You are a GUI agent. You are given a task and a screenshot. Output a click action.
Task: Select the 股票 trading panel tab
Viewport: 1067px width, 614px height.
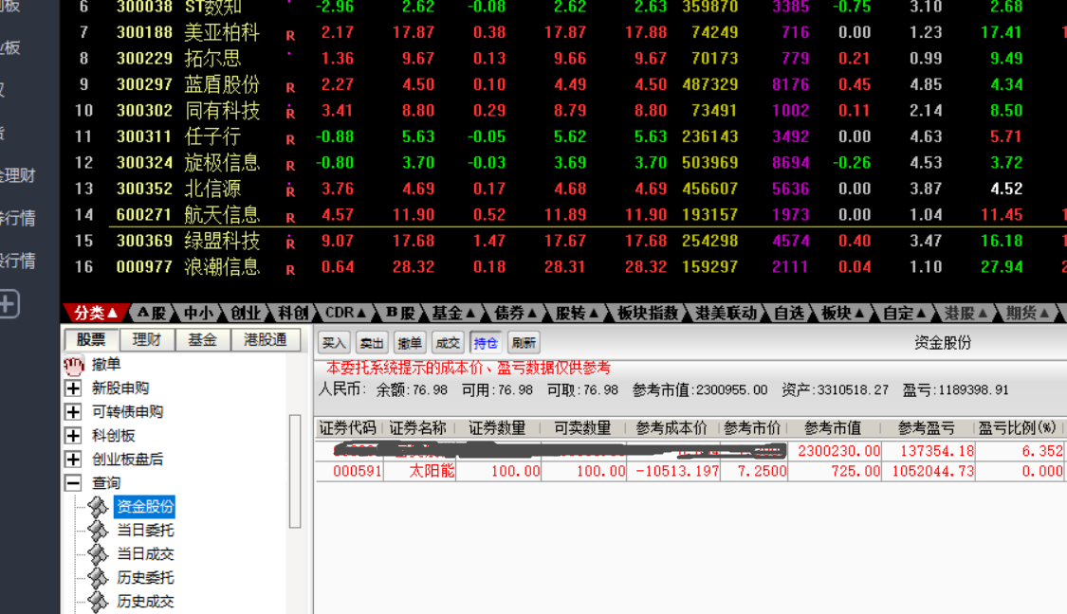[90, 339]
